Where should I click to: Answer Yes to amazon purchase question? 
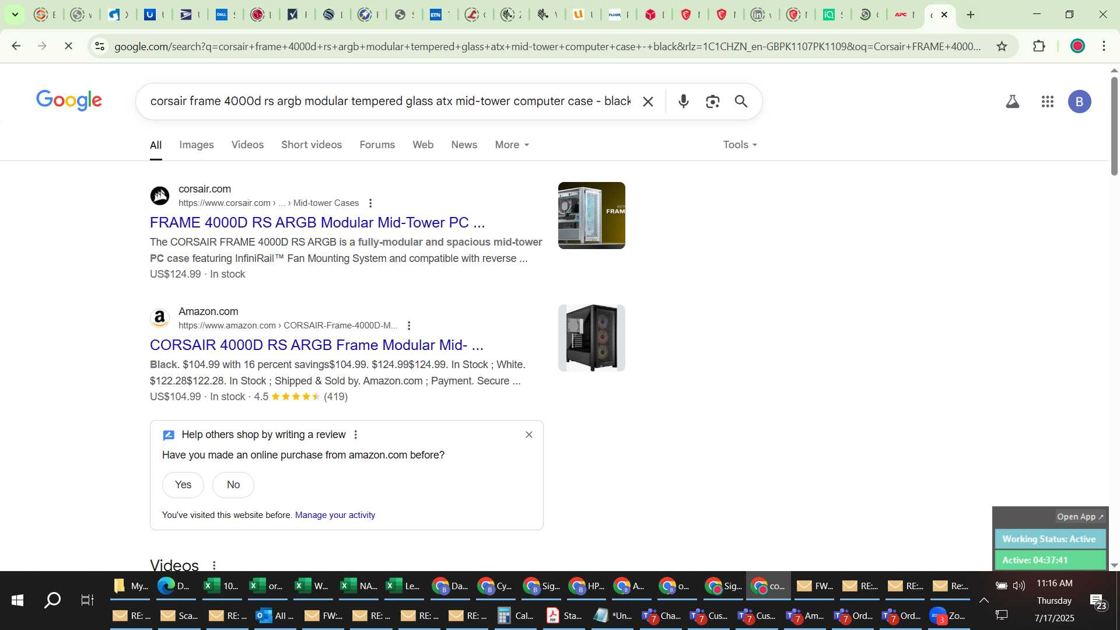tap(183, 485)
